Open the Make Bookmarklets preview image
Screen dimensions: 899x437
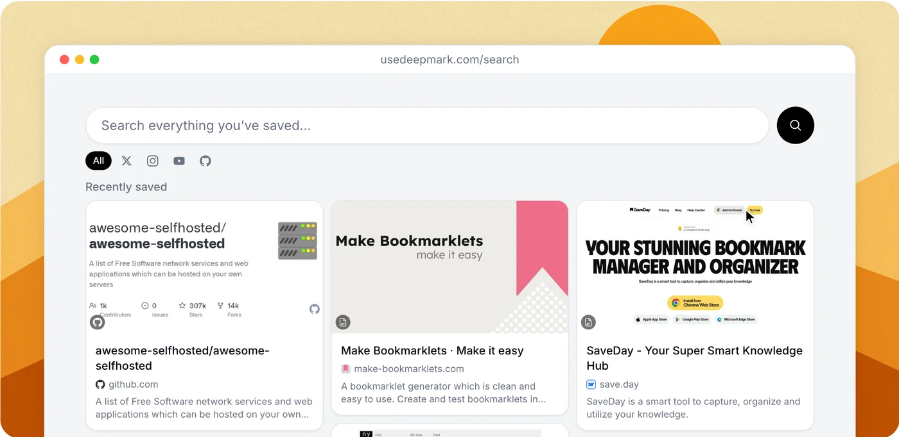tap(449, 267)
